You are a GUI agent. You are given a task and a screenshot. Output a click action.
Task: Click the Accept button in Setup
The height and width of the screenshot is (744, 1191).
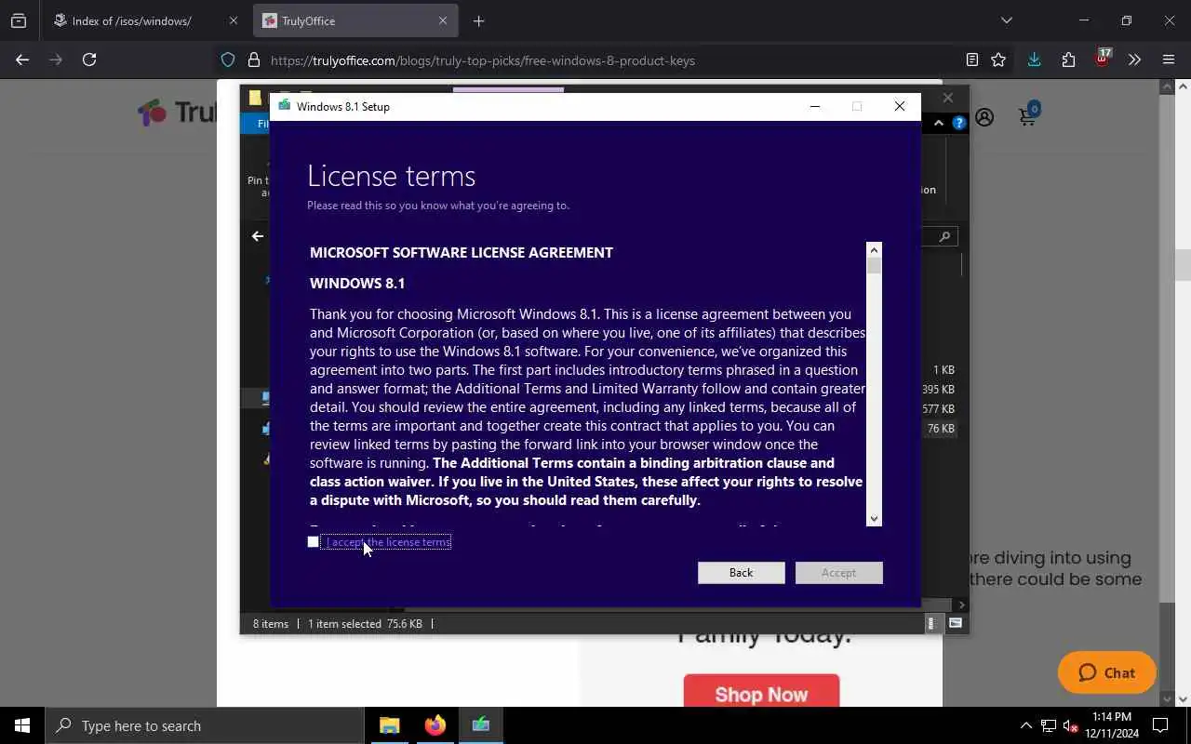point(838,573)
